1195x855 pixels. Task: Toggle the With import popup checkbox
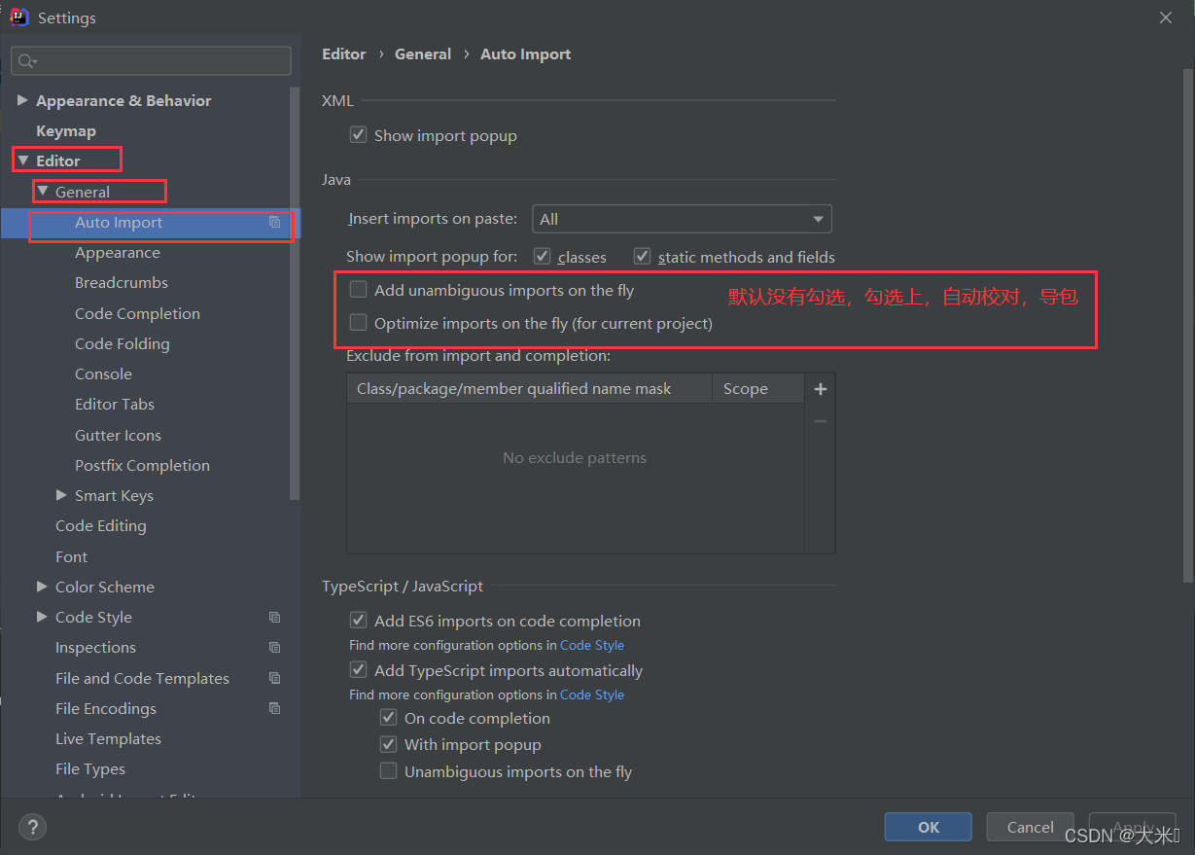(388, 744)
